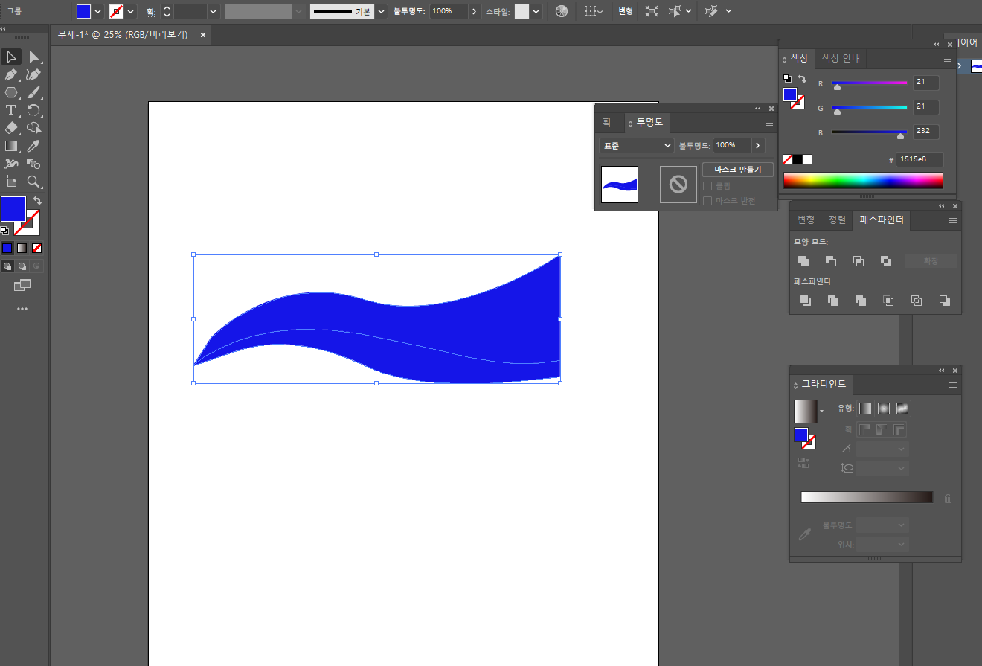The image size is (982, 666).
Task: Select the Direct Selection (white arrow) tool
Action: 33,57
